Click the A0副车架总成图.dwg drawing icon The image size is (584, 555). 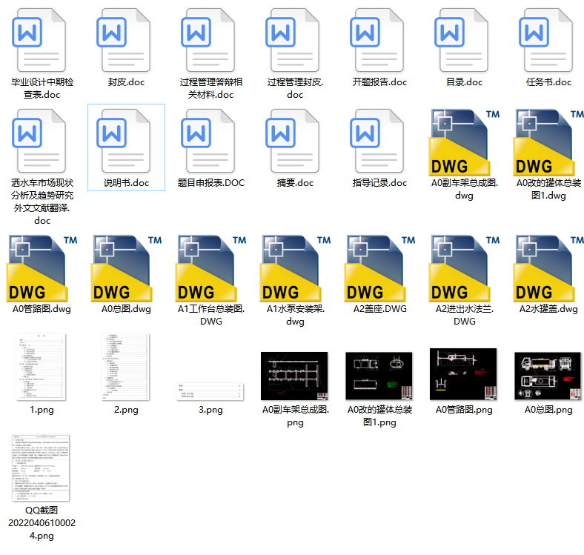[464, 142]
